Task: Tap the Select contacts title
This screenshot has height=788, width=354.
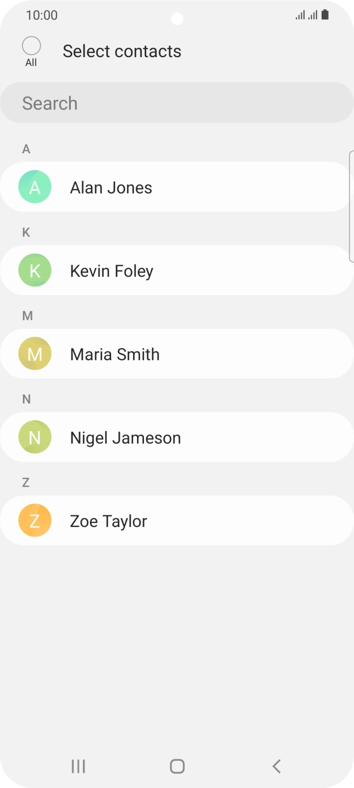Action: 122,51
